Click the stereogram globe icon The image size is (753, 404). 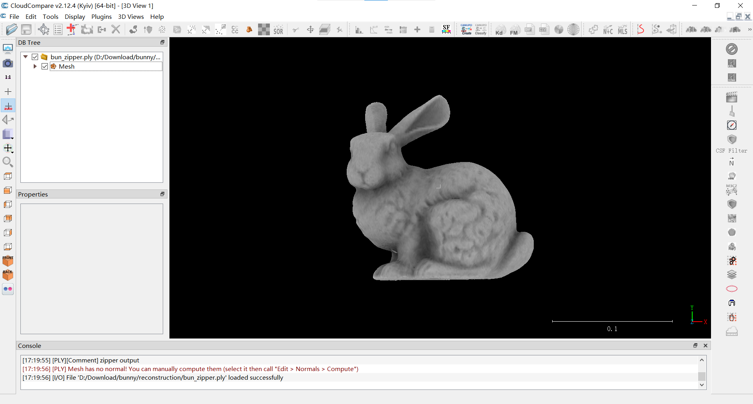[x=573, y=29]
